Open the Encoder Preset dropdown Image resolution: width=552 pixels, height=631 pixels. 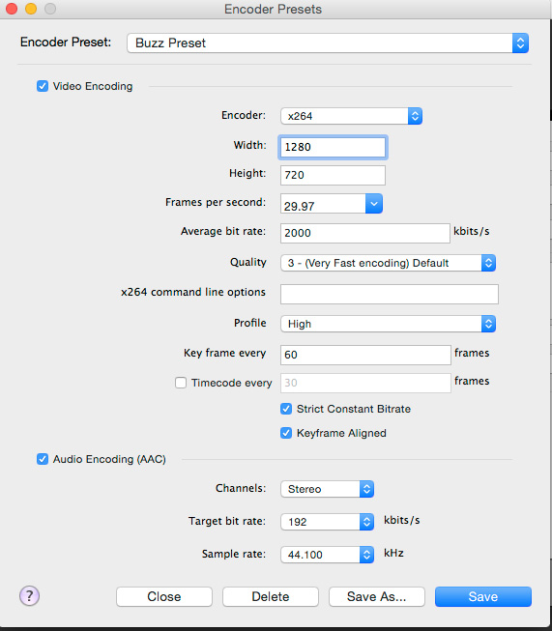[328, 43]
